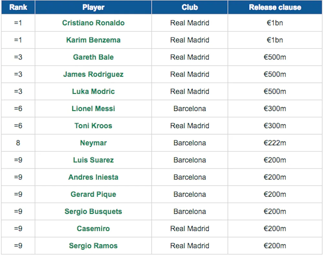Select the Neymar player link
Screen dimensions: 323x256
93,143
